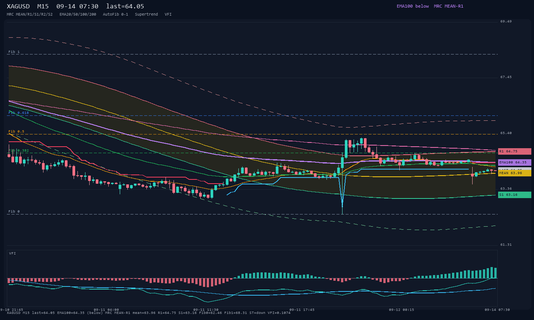Viewport: 534px width, 320px height.
Task: Click the 'MRC MEAN-R1' label at top right
Action: pos(449,6)
